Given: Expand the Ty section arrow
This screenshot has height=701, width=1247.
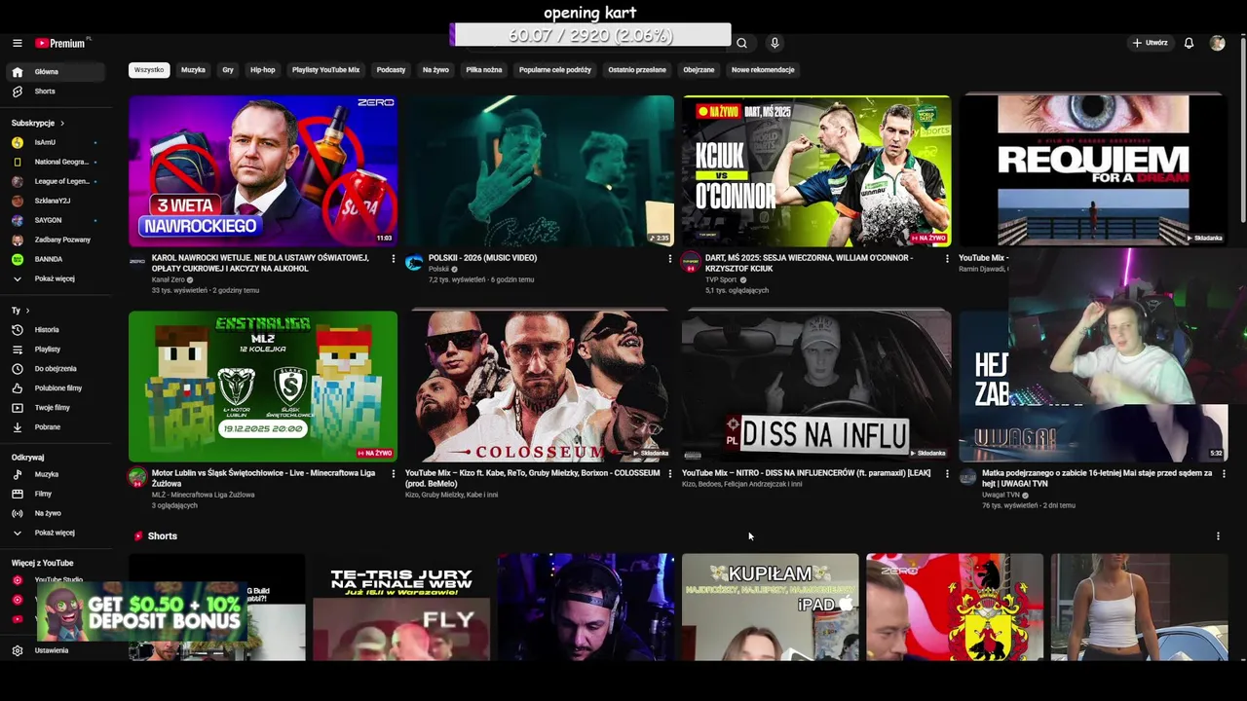Looking at the screenshot, I should [x=26, y=311].
